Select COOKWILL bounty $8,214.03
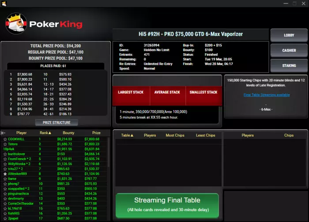Viewport: 309px width, 222px height. click(64, 139)
